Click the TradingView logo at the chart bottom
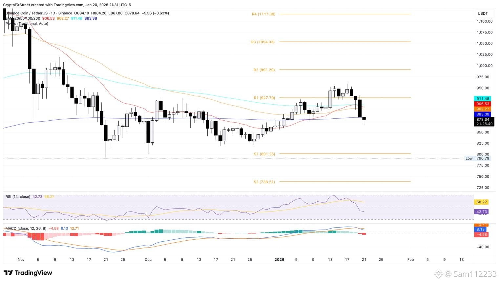The image size is (499, 282). pos(28,273)
